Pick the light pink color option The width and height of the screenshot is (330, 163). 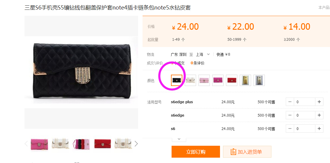204,80
